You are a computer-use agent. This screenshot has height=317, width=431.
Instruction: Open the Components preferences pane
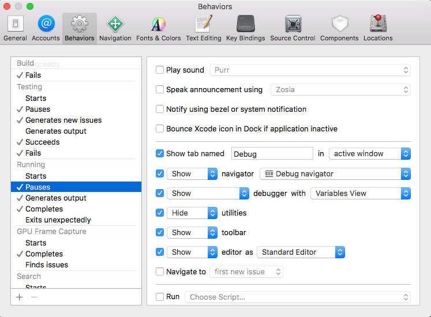(339, 28)
